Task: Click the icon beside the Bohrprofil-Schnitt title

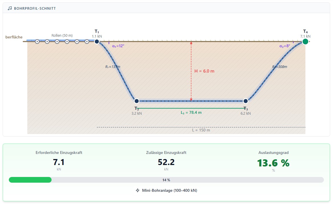Action: click(x=10, y=9)
